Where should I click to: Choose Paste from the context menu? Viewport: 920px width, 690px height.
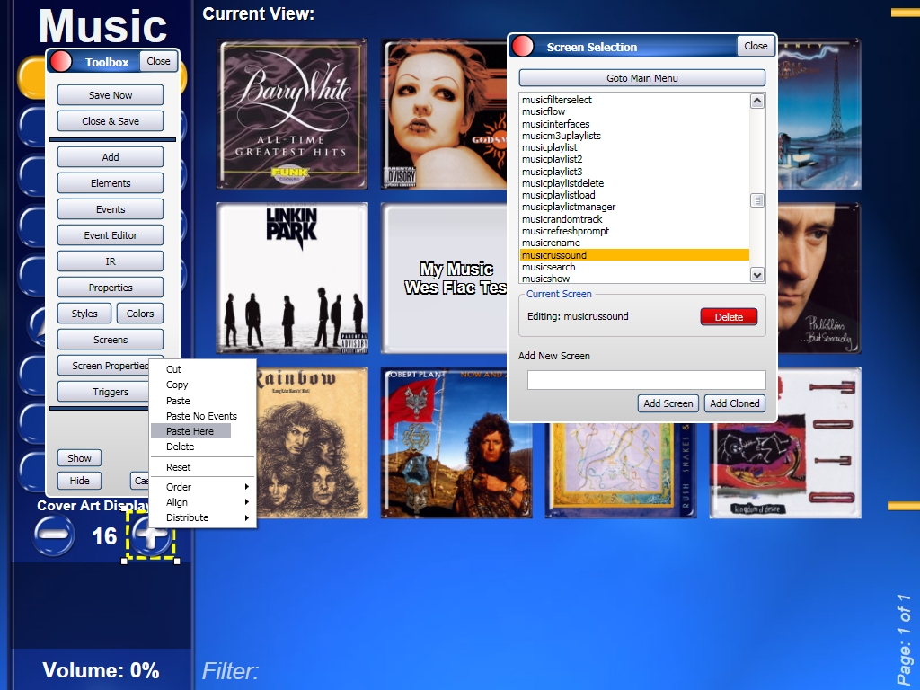(x=178, y=401)
